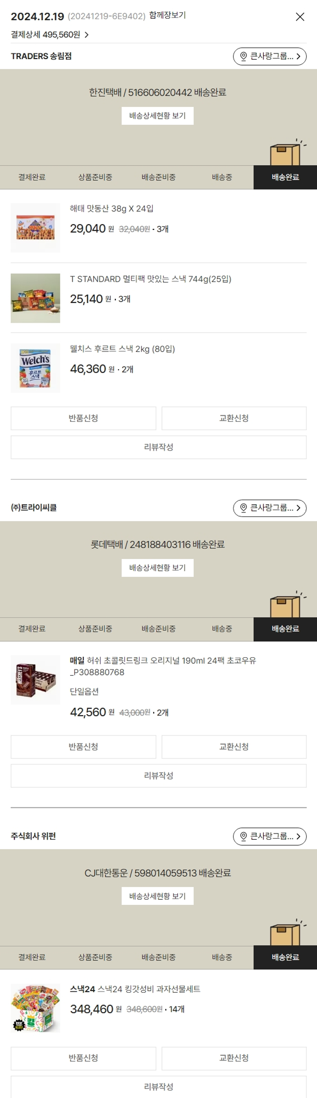
Task: Request a return (반품신청) for the TRADERS order
Action: click(x=84, y=418)
